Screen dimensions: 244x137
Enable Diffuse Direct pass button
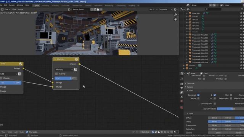(215, 118)
